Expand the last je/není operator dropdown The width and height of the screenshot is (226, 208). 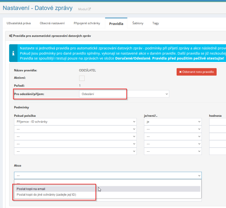coord(173,151)
